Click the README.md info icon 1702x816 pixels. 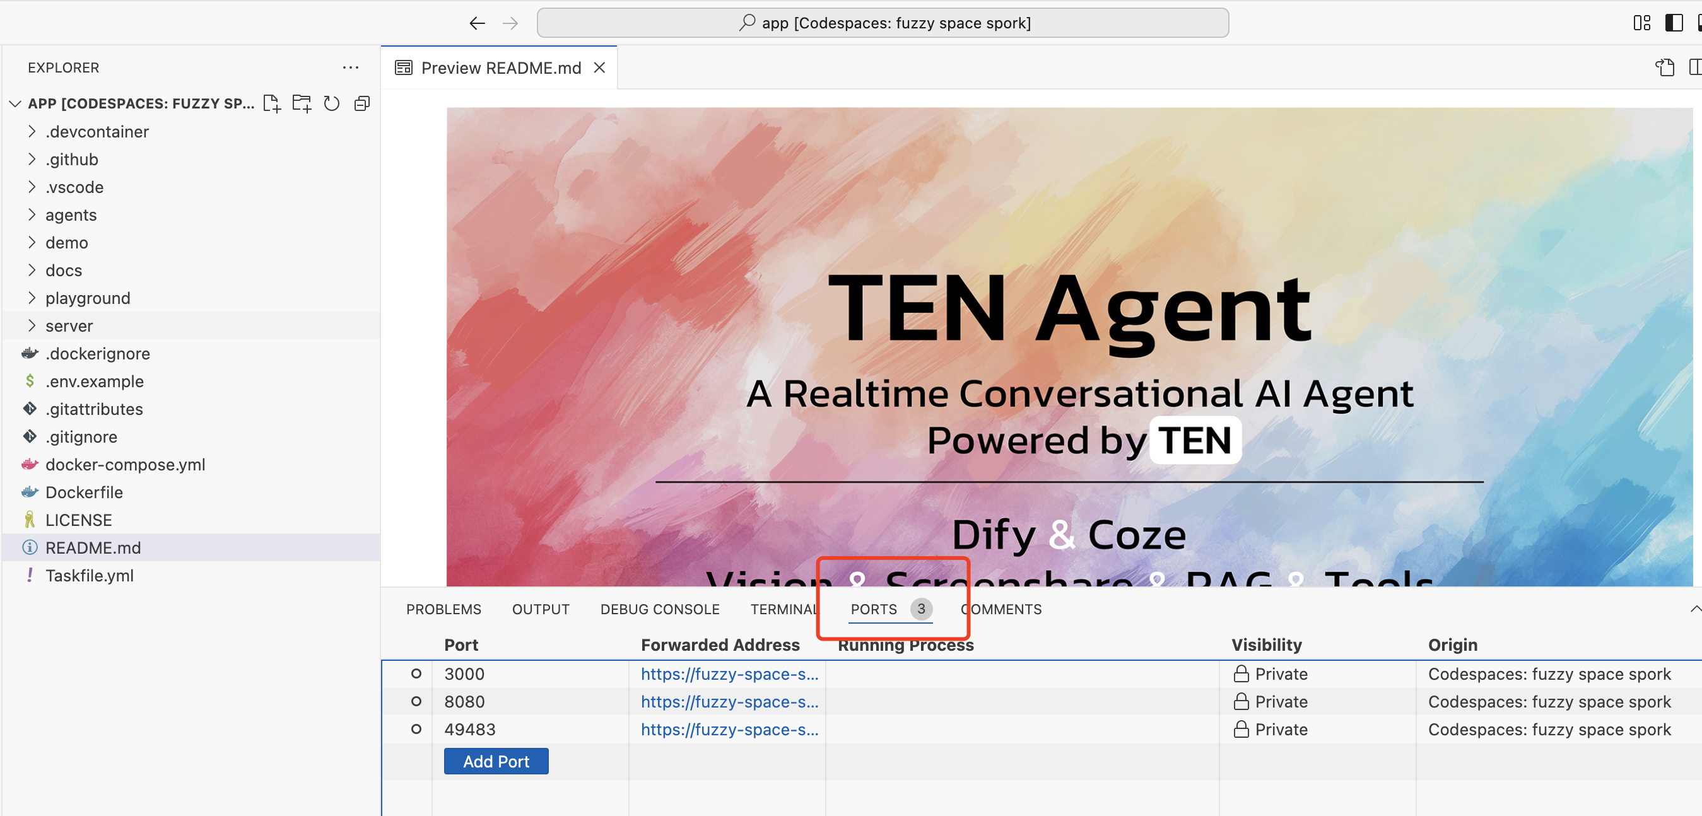[30, 548]
